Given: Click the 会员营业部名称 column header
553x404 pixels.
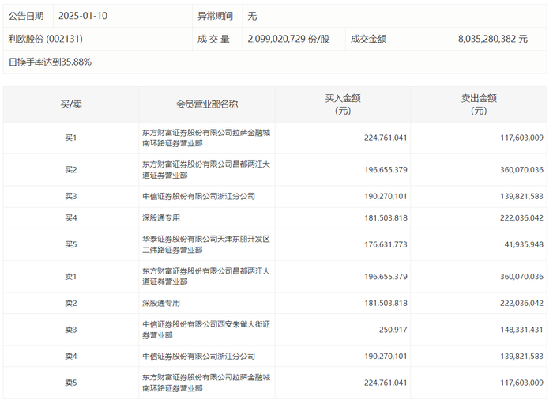Looking at the screenshot, I should (x=207, y=104).
